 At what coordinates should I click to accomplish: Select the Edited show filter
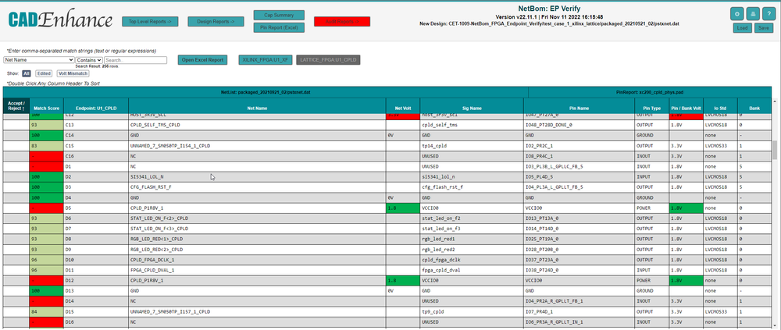pos(43,73)
